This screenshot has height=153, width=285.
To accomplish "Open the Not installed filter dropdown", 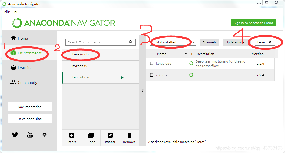I will [x=194, y=42].
